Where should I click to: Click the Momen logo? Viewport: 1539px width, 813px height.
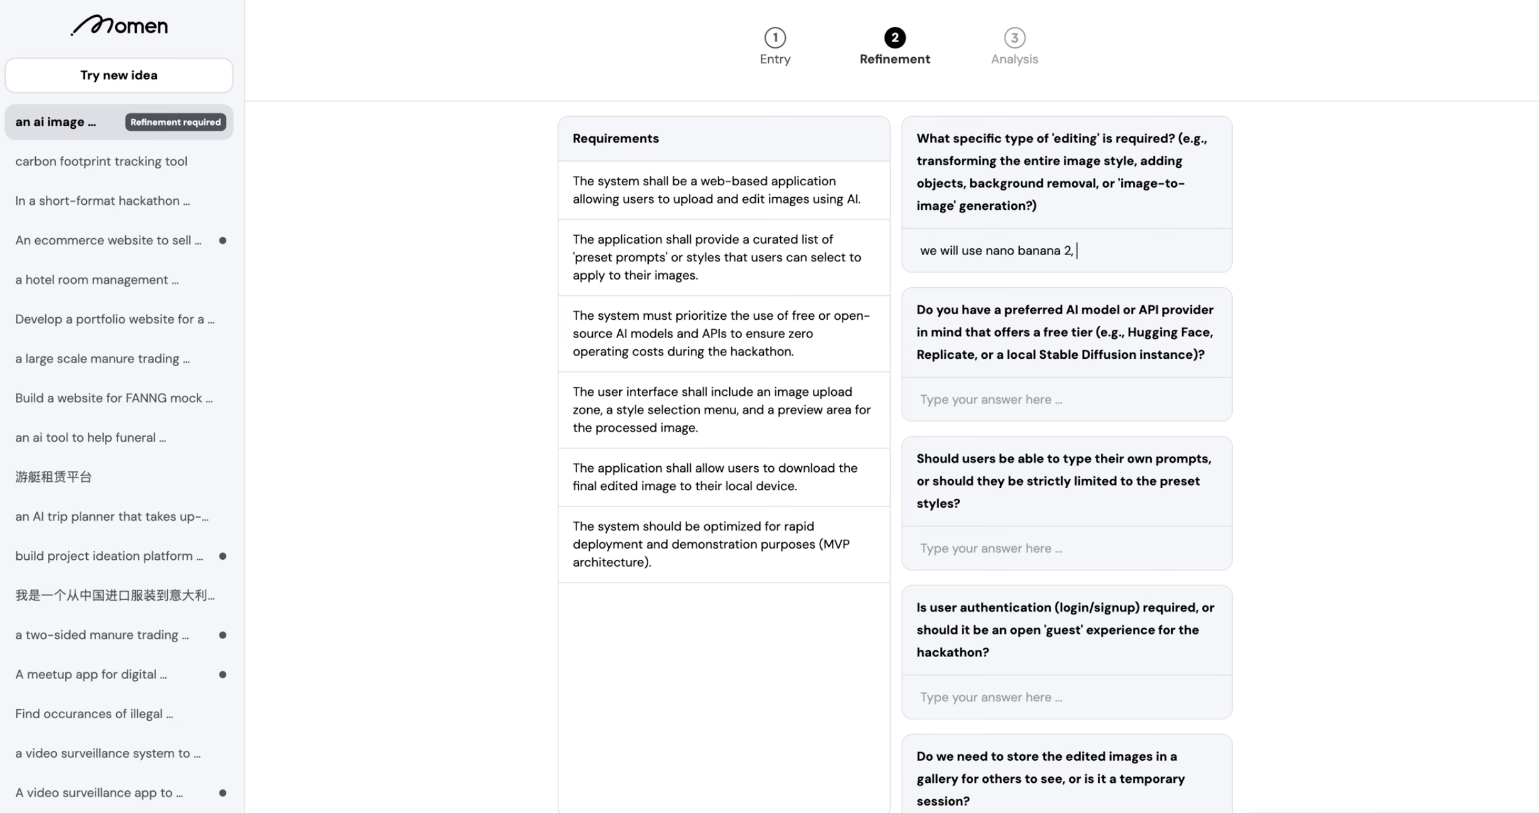[119, 25]
